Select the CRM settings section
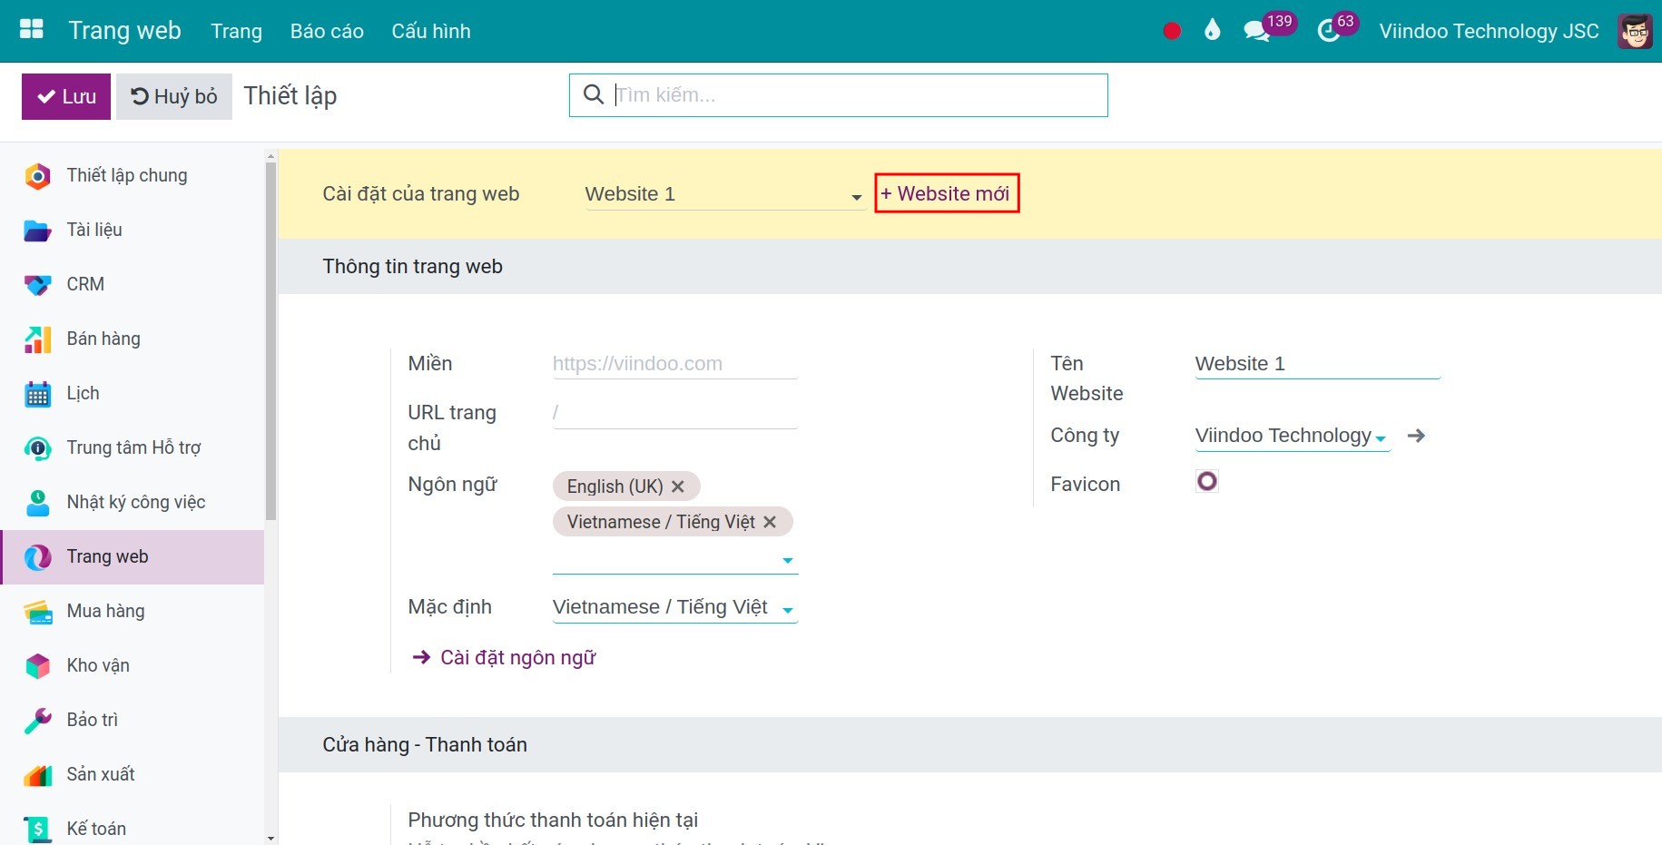 [133, 284]
